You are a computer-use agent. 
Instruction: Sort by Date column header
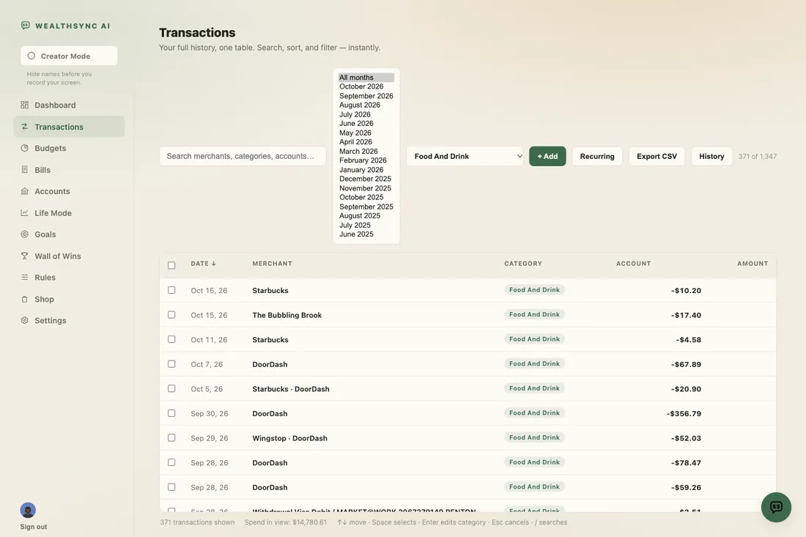point(203,263)
